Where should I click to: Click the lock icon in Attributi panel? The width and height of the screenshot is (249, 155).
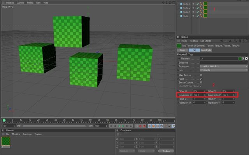(240, 41)
